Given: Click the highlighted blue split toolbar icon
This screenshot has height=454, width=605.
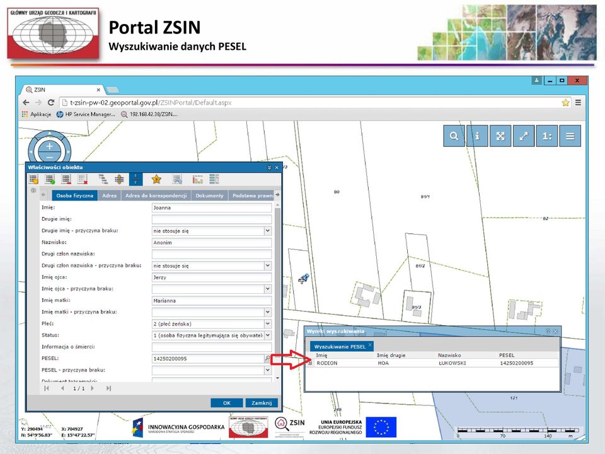Looking at the screenshot, I should coord(135,179).
